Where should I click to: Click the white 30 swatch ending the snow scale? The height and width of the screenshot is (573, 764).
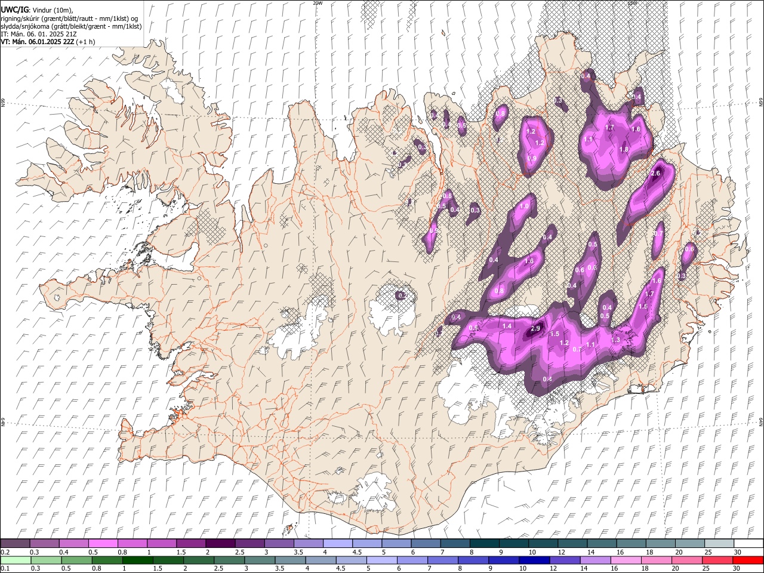[x=748, y=543]
